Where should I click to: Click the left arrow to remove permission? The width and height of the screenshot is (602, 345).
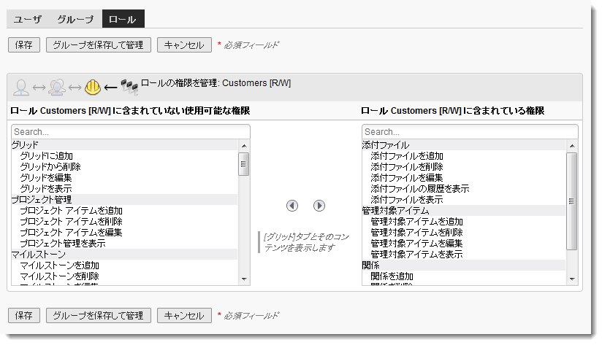tap(292, 206)
